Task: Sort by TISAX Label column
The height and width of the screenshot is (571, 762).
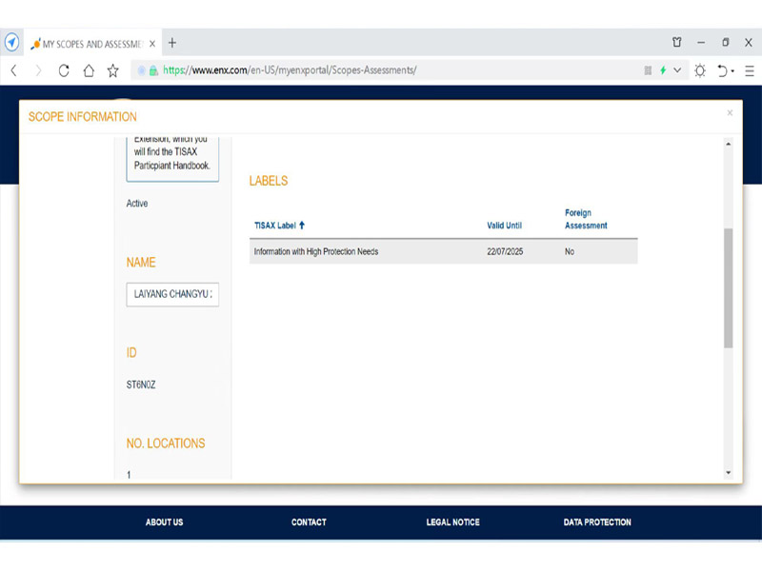Action: point(279,226)
